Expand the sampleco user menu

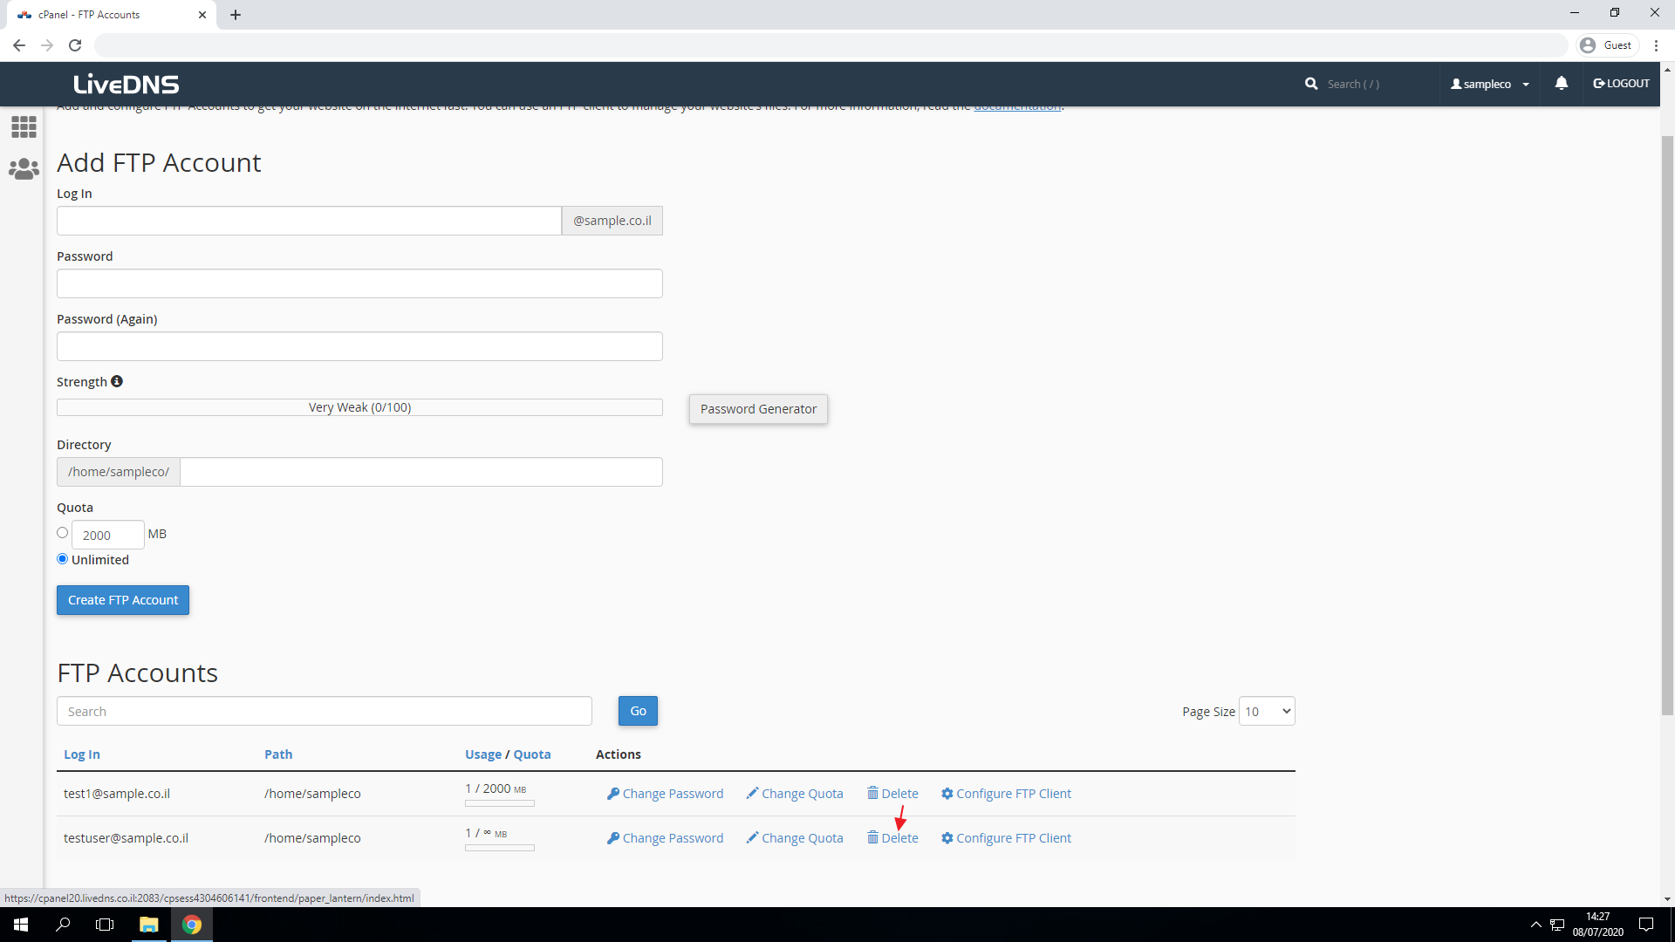click(x=1488, y=84)
